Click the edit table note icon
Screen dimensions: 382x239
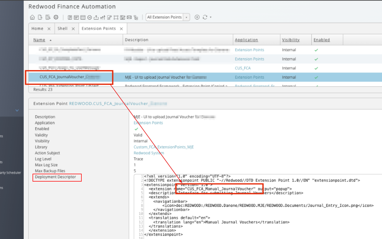coord(123,17)
